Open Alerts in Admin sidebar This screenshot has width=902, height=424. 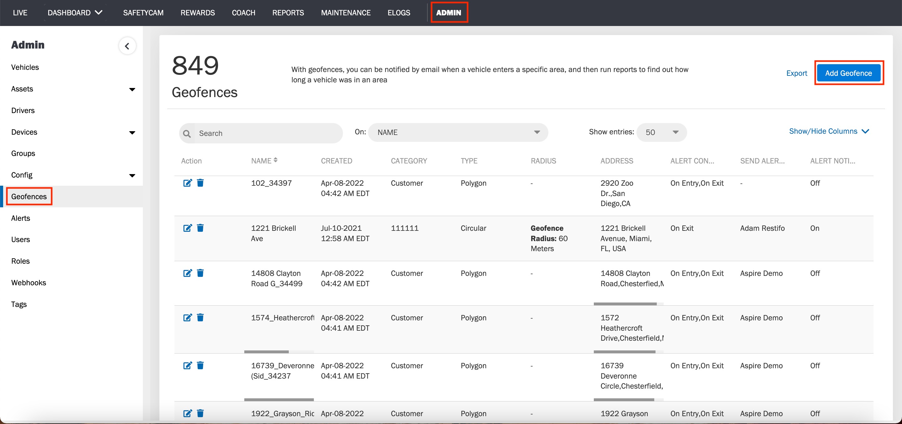pyautogui.click(x=20, y=218)
